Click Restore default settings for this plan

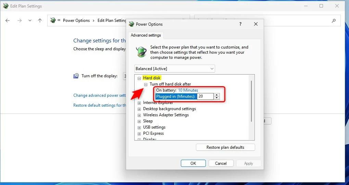99,105
